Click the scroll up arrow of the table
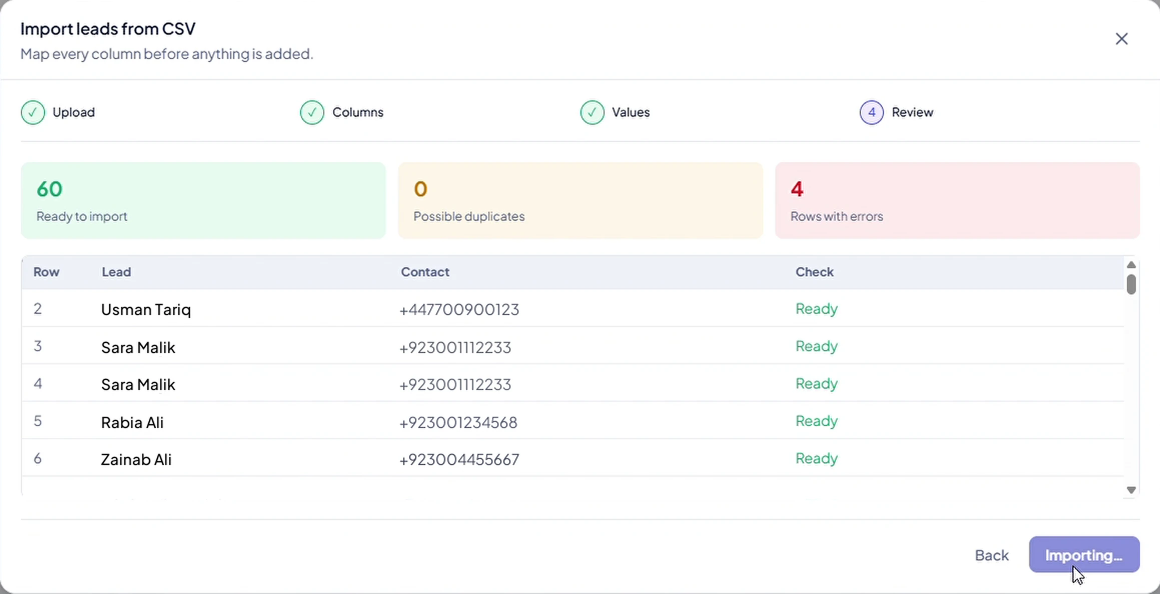Viewport: 1160px width, 594px height. [1131, 265]
